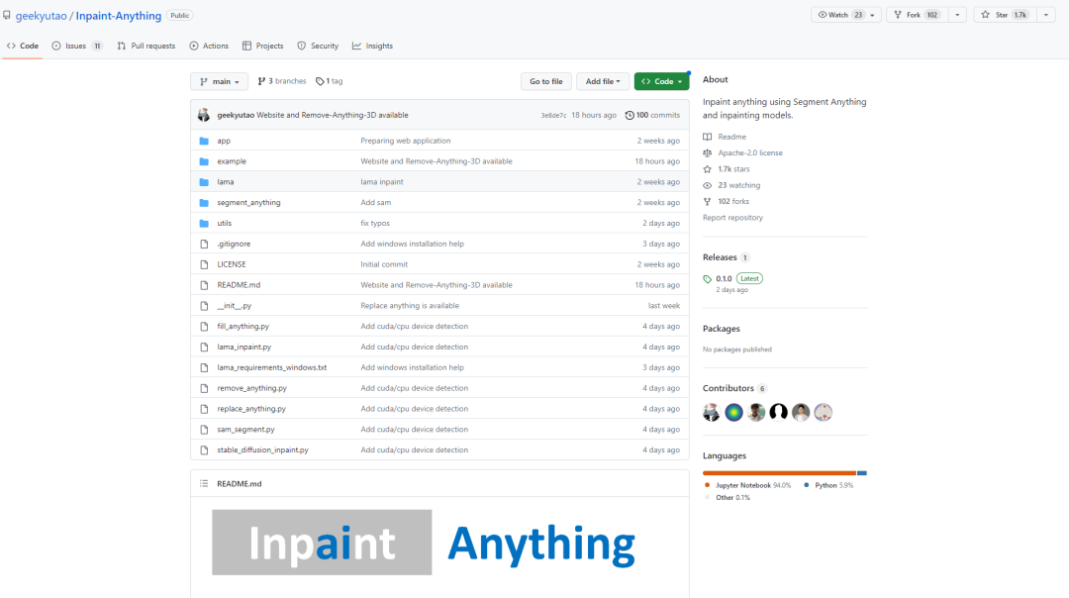Switch to the Actions tab
1069x598 pixels.
(x=209, y=46)
